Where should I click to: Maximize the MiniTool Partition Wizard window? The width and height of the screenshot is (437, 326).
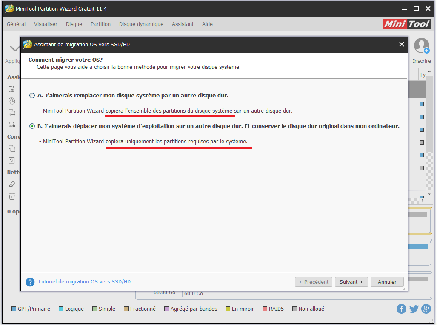416,9
